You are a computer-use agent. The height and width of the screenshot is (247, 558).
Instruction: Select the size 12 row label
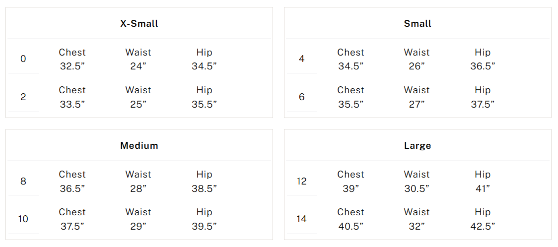pos(302,181)
